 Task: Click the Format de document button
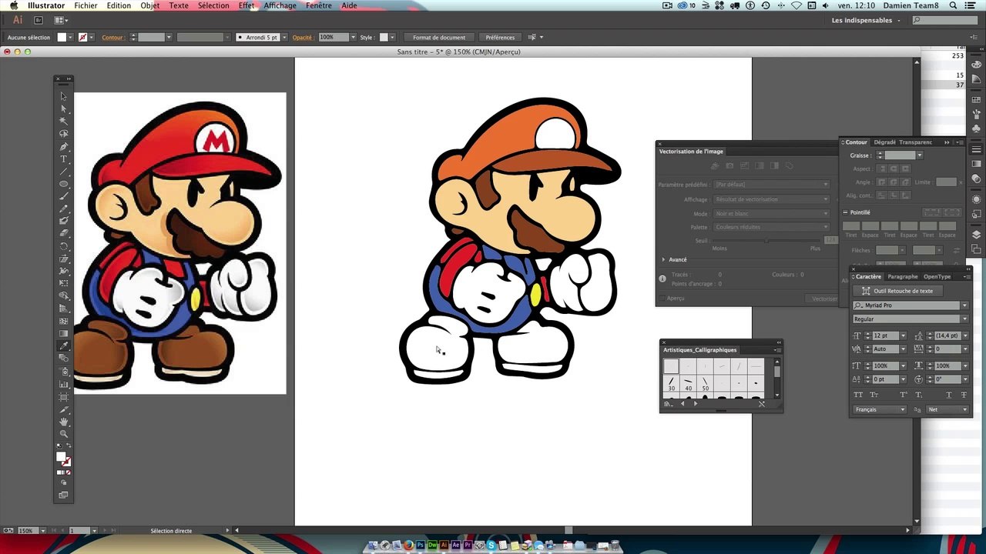[439, 37]
